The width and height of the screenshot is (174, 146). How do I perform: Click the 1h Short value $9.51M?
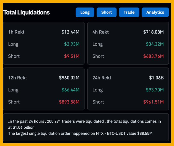pyautogui.click(x=71, y=56)
